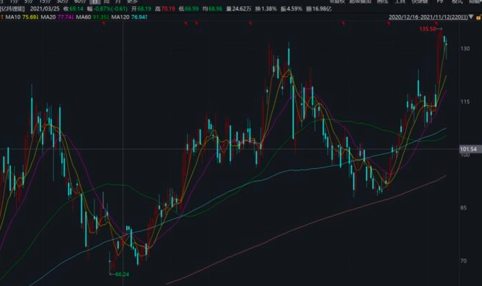The height and width of the screenshot is (286, 482).
Task: Click the red event marker near 135.58 high
Action: click(436, 23)
